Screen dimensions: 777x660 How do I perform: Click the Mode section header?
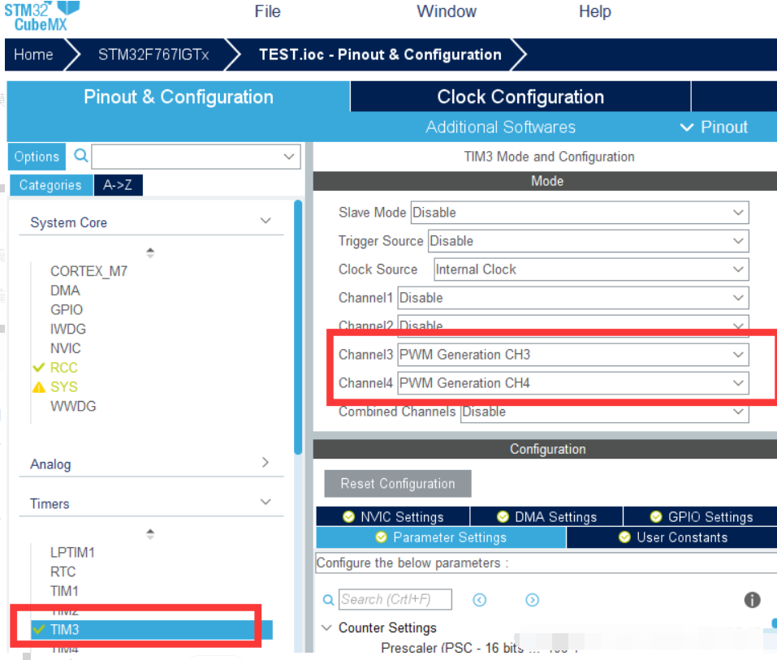click(545, 181)
